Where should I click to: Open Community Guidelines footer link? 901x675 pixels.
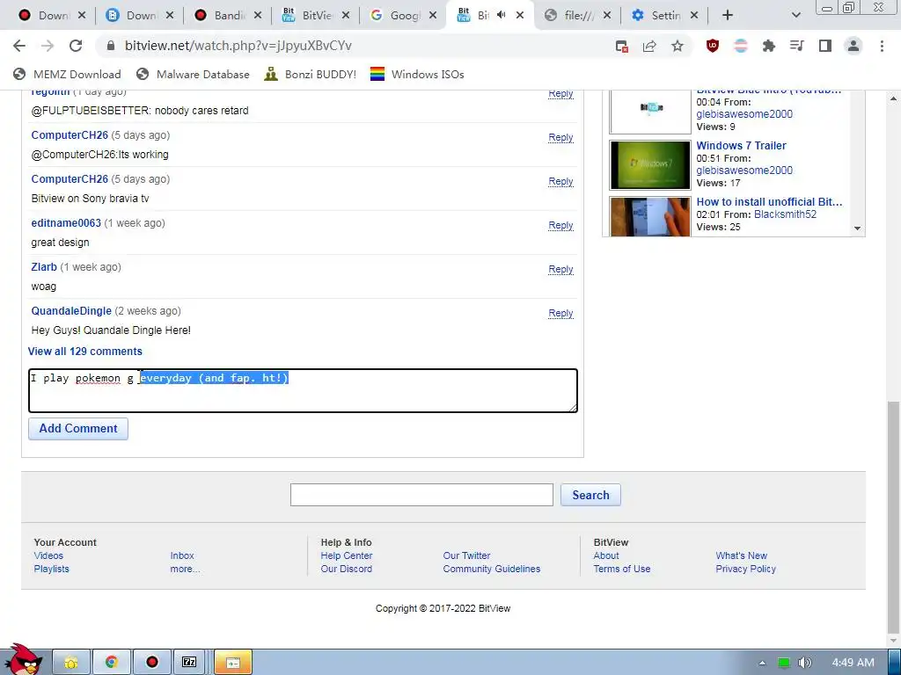(492, 569)
